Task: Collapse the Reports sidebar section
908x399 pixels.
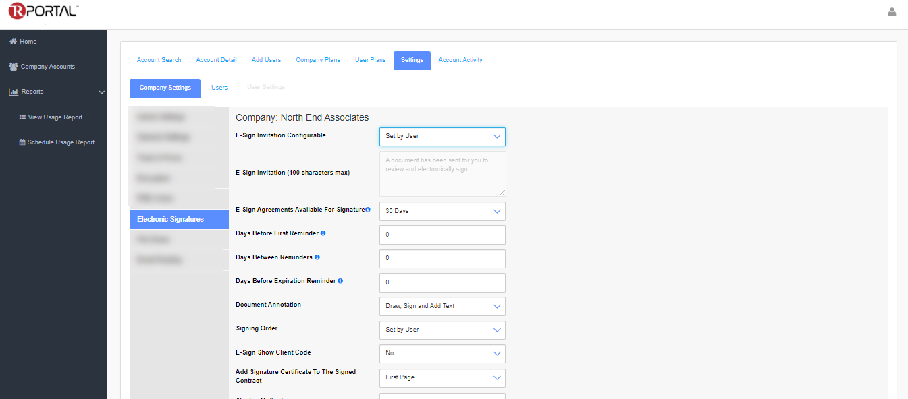Action: coord(101,92)
